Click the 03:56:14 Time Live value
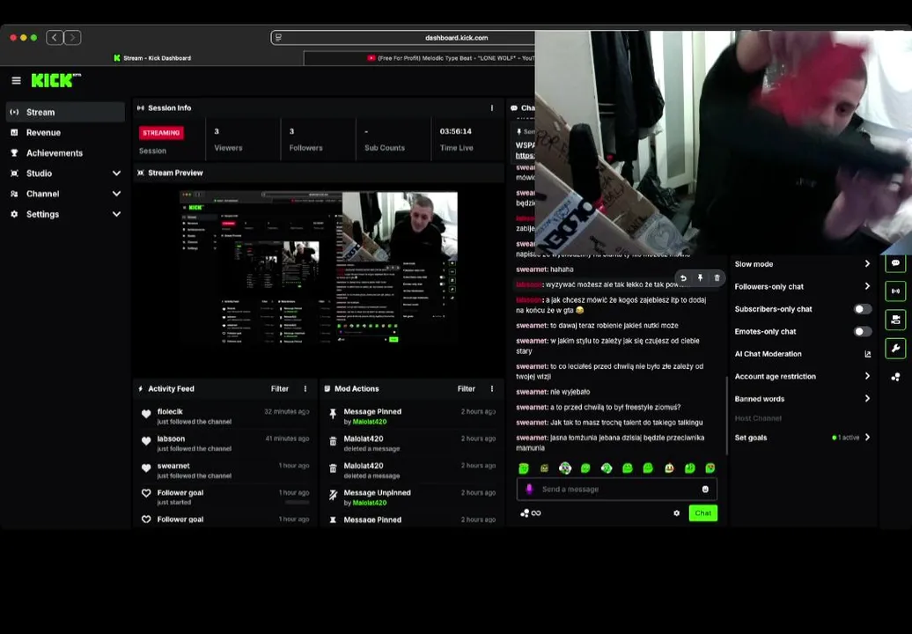This screenshot has height=634, width=912. pos(455,131)
